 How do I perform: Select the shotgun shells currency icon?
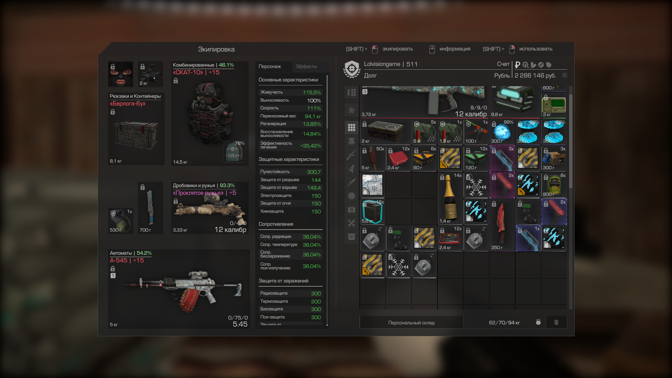tap(533, 65)
